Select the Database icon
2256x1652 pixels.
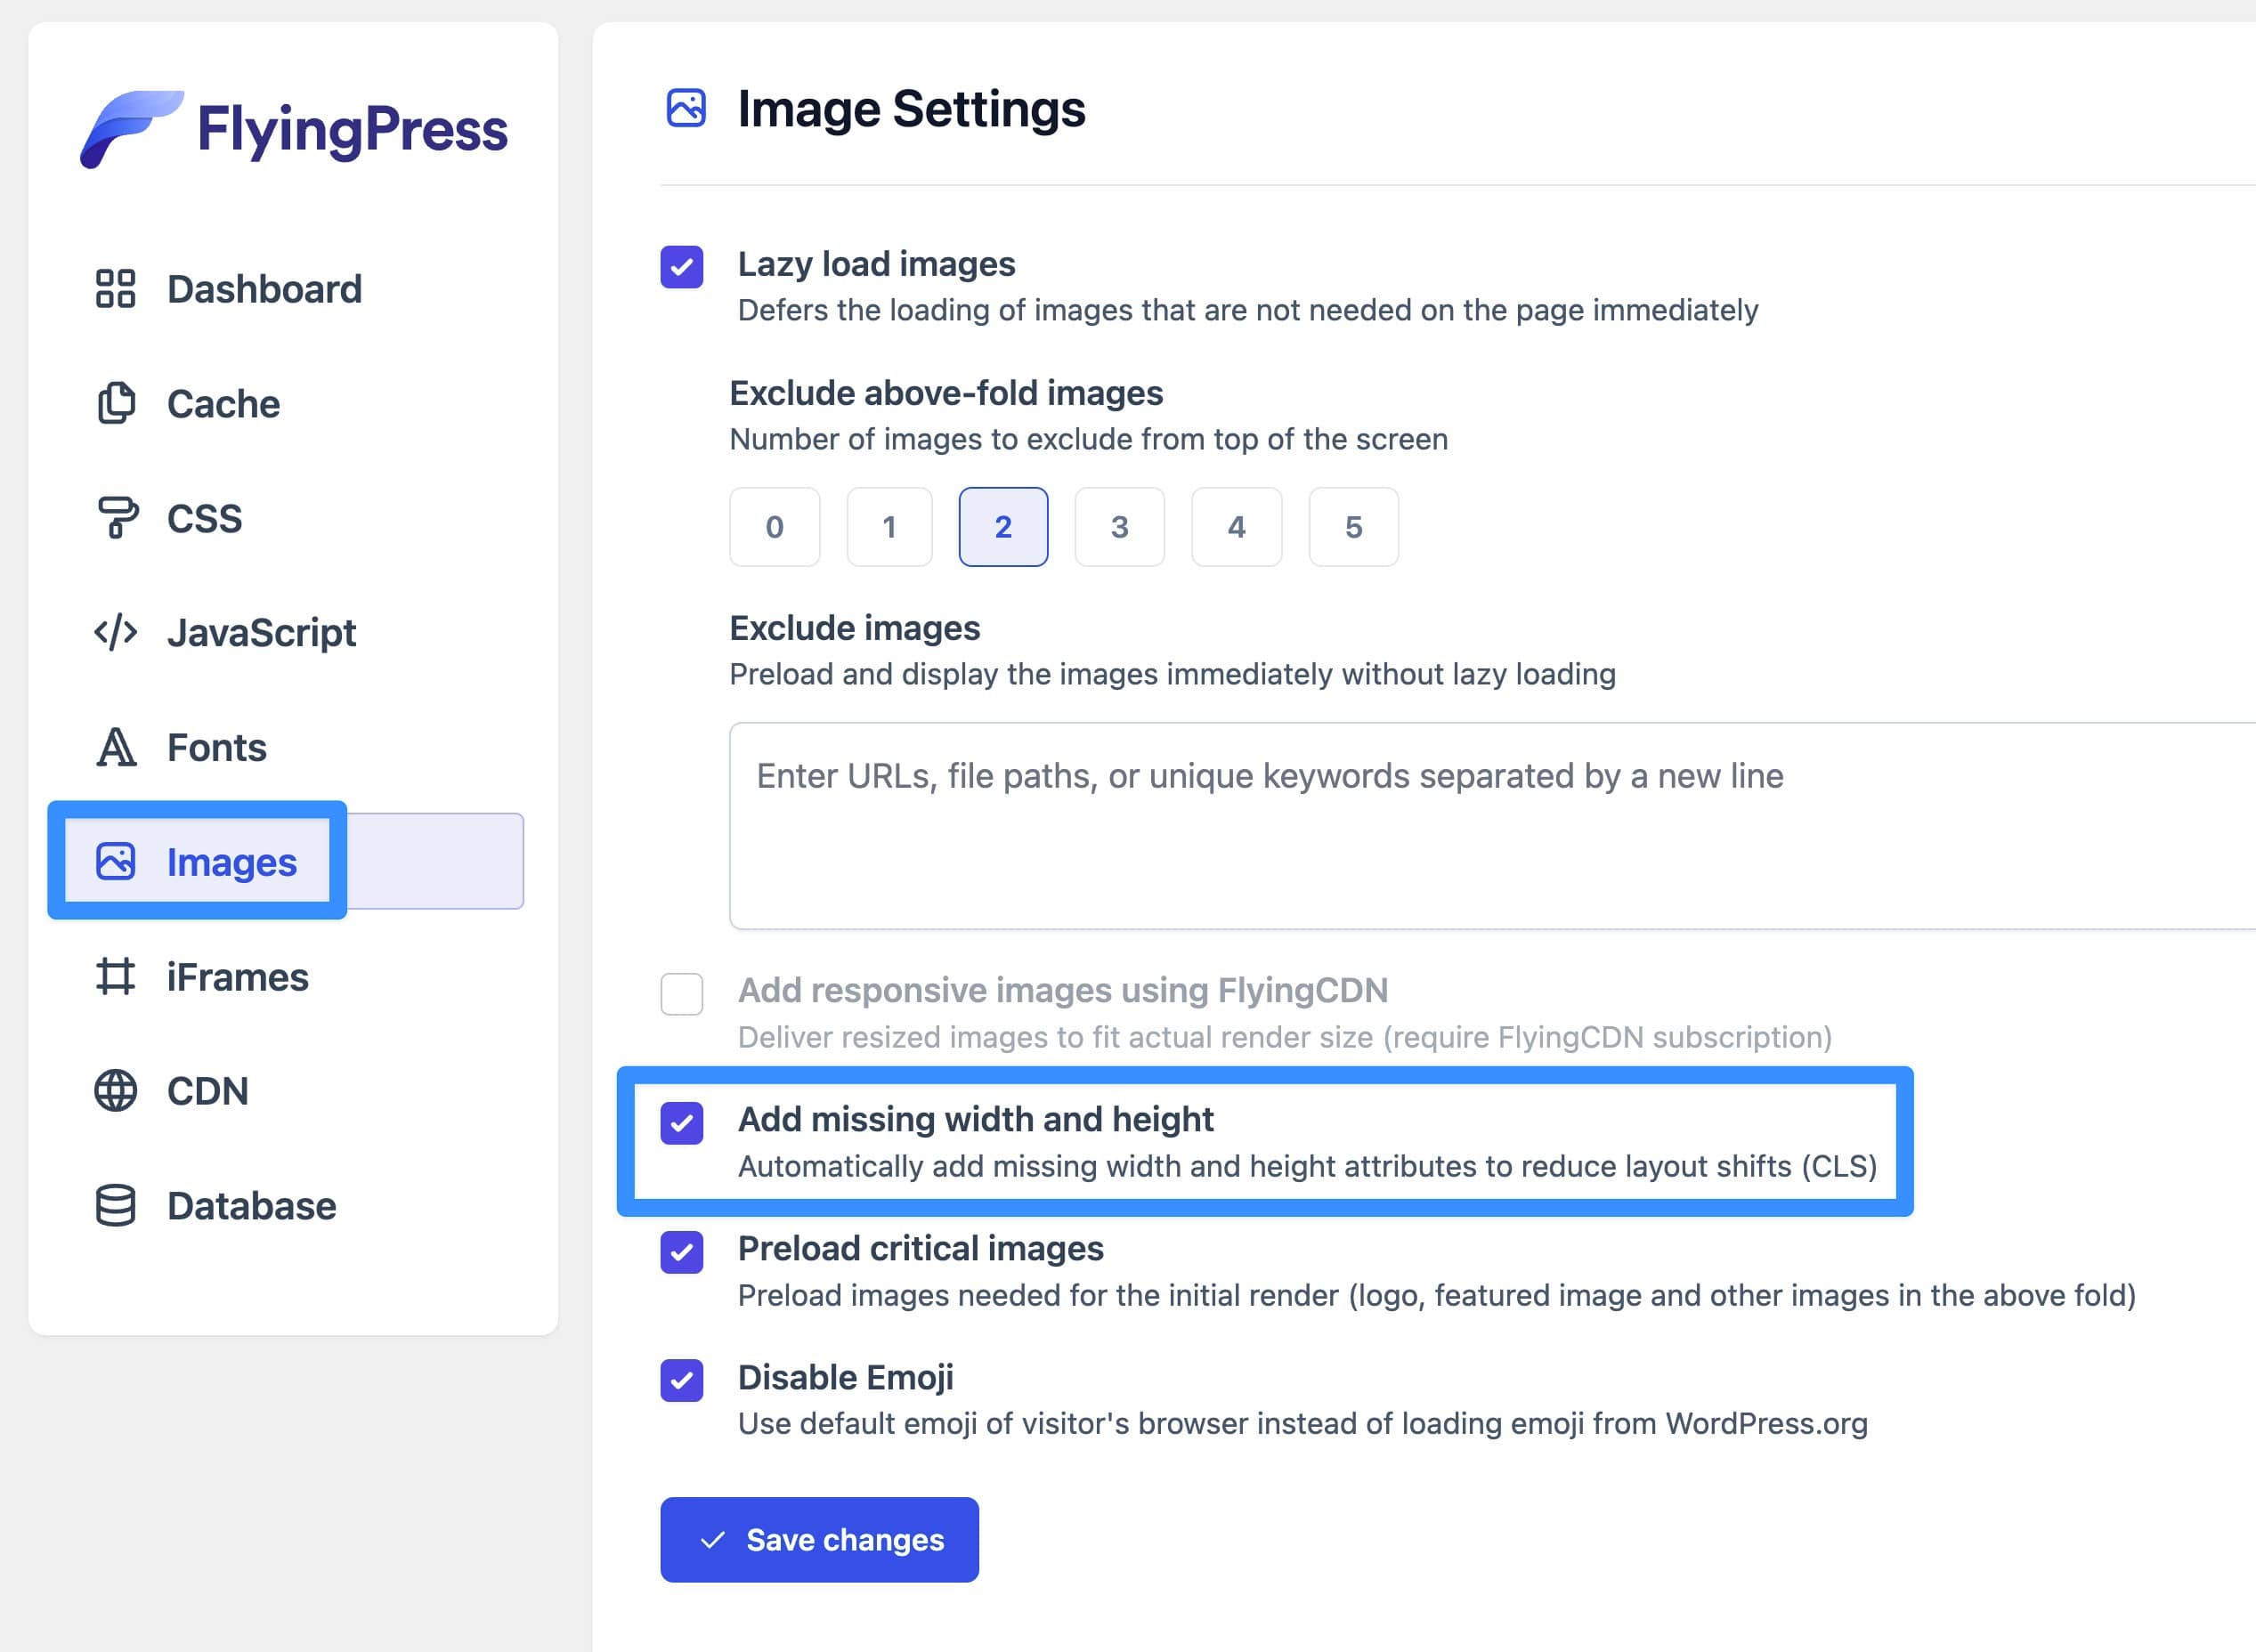click(x=116, y=1205)
